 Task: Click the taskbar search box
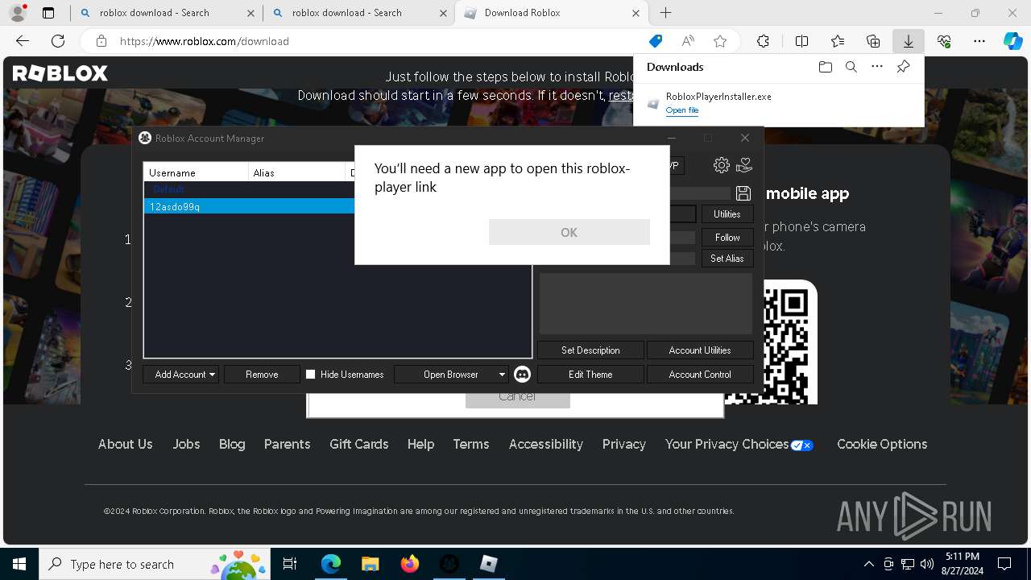[x=156, y=564]
